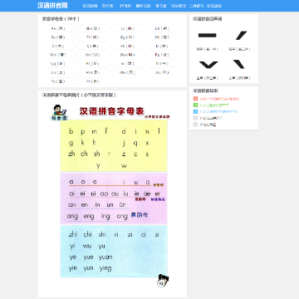Open the Bb letter button

[x=93, y=28]
